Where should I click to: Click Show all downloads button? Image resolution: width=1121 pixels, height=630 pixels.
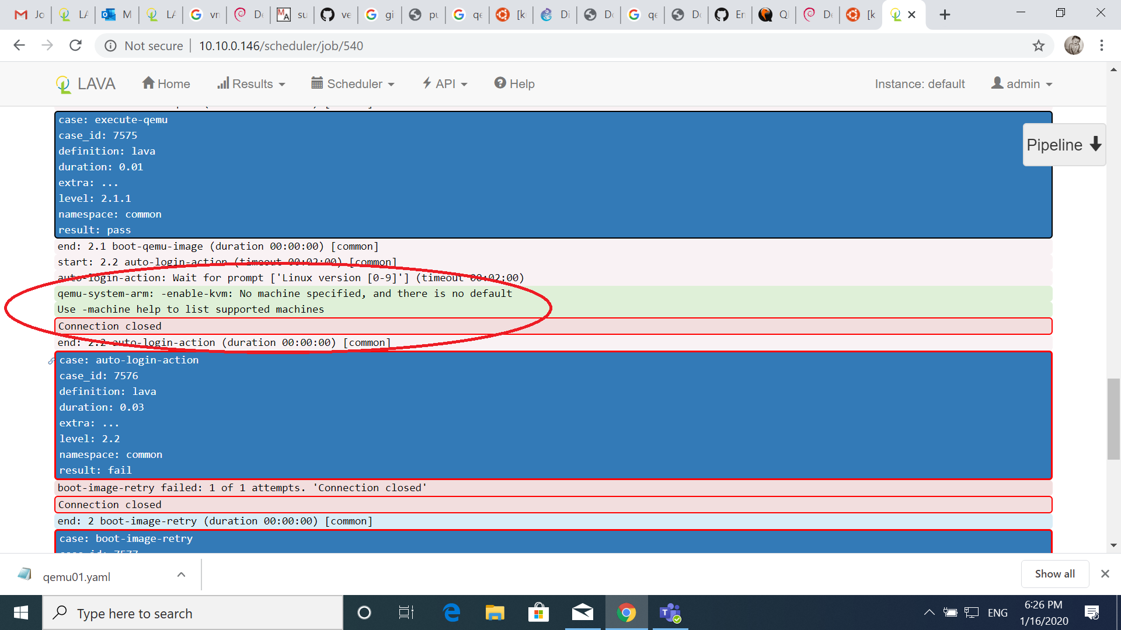click(1054, 574)
